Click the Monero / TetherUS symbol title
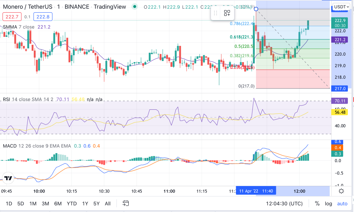 27,7
